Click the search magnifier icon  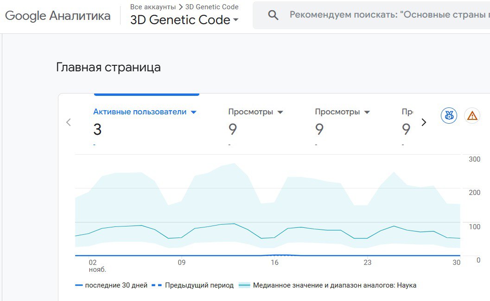click(x=274, y=15)
